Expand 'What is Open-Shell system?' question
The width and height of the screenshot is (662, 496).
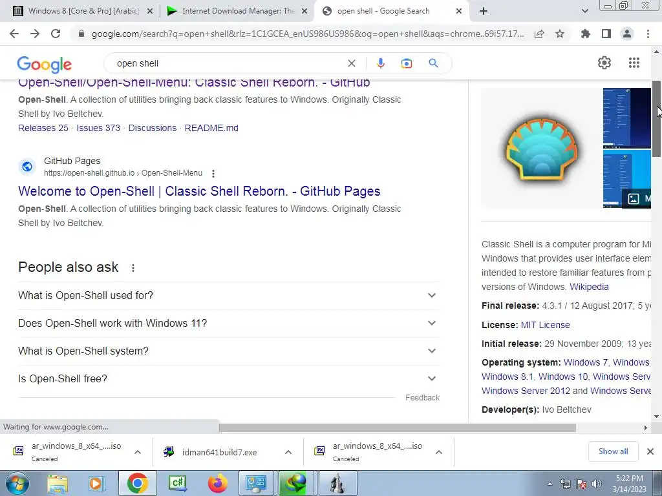[229, 351]
